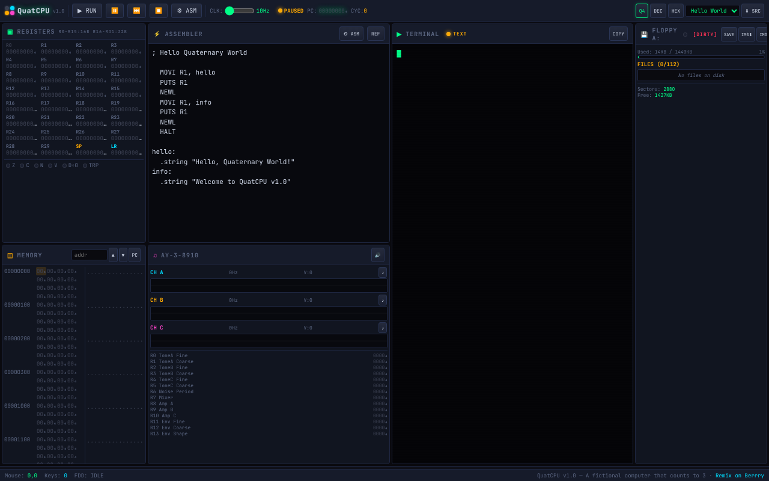Image resolution: width=769 pixels, height=481 pixels.
Task: Switch number display to HEX
Action: [x=676, y=11]
